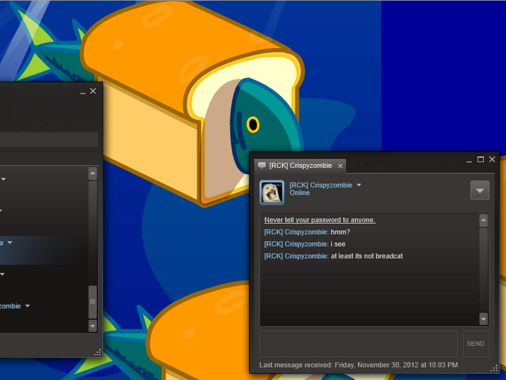Minimize the Crispyzombie chat window

(x=469, y=160)
